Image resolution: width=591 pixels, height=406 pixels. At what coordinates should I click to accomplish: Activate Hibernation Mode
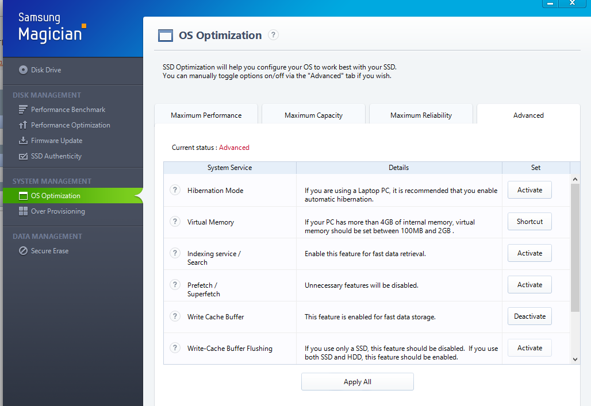point(529,190)
